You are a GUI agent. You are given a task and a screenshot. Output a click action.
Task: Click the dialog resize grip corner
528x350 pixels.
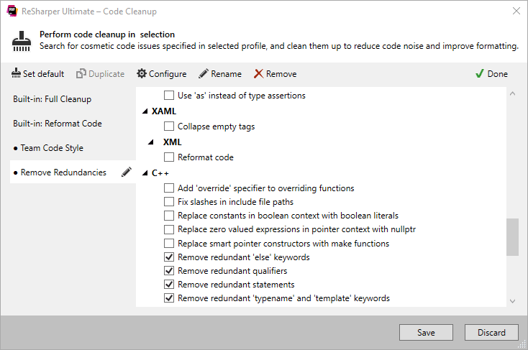coord(522,344)
